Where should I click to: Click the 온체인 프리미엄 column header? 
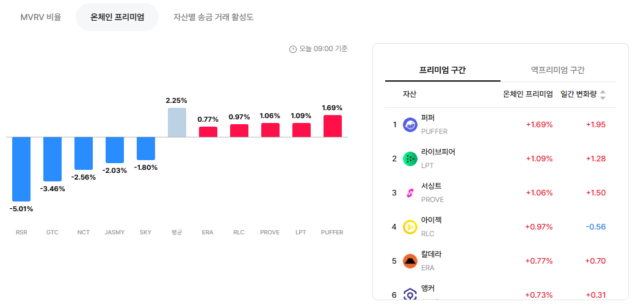click(528, 94)
